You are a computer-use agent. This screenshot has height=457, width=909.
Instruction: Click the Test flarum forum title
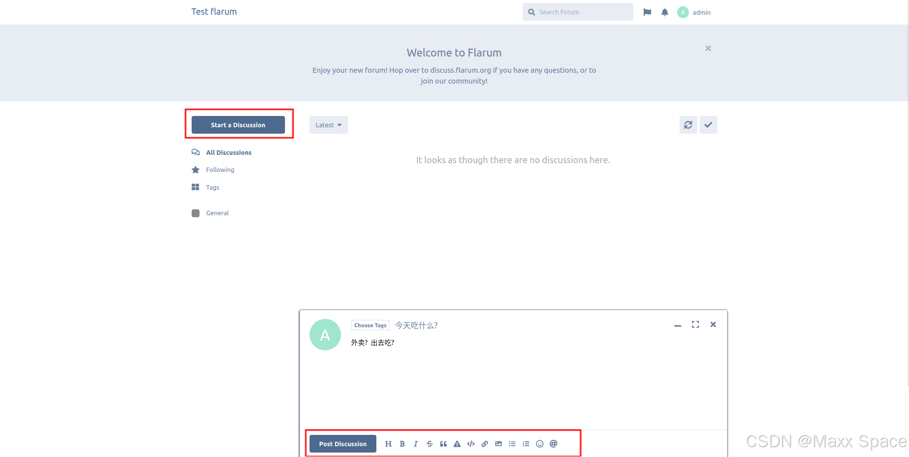point(214,12)
